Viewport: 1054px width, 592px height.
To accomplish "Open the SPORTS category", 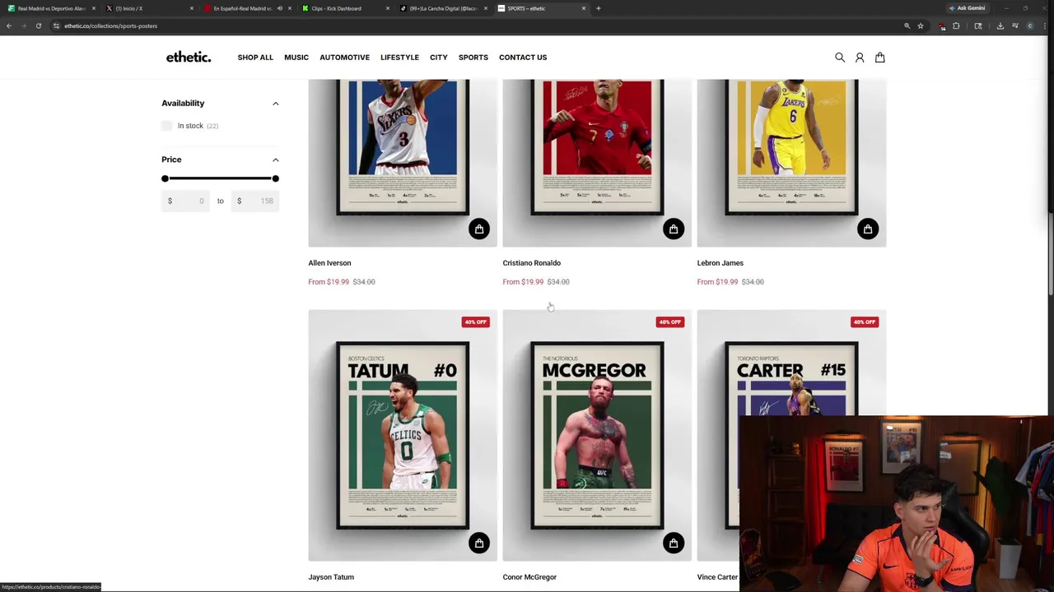I will coord(473,58).
